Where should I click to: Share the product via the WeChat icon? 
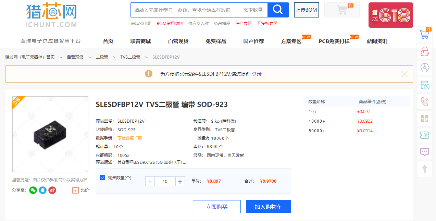pyautogui.click(x=33, y=190)
